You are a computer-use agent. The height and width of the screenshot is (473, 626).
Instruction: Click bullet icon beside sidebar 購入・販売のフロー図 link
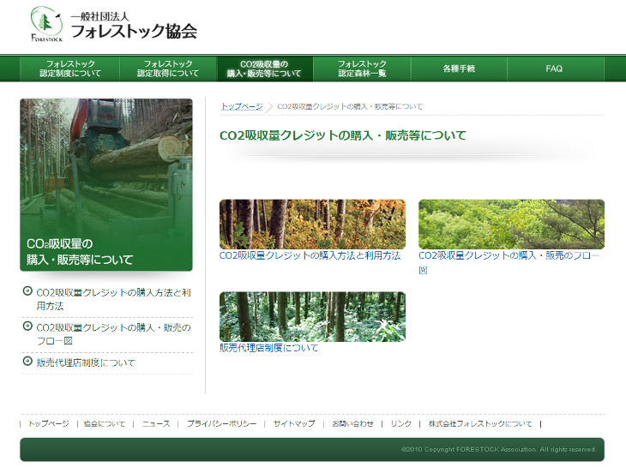(27, 326)
